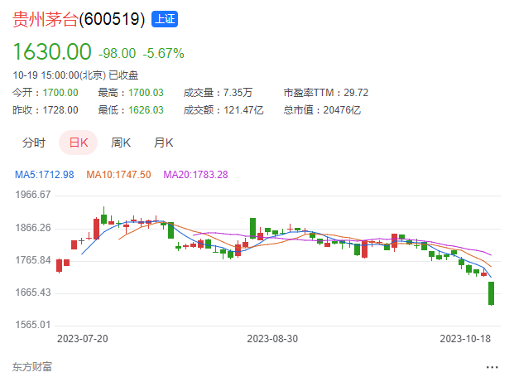Click the 昨收 value 1728.00

(x=60, y=110)
